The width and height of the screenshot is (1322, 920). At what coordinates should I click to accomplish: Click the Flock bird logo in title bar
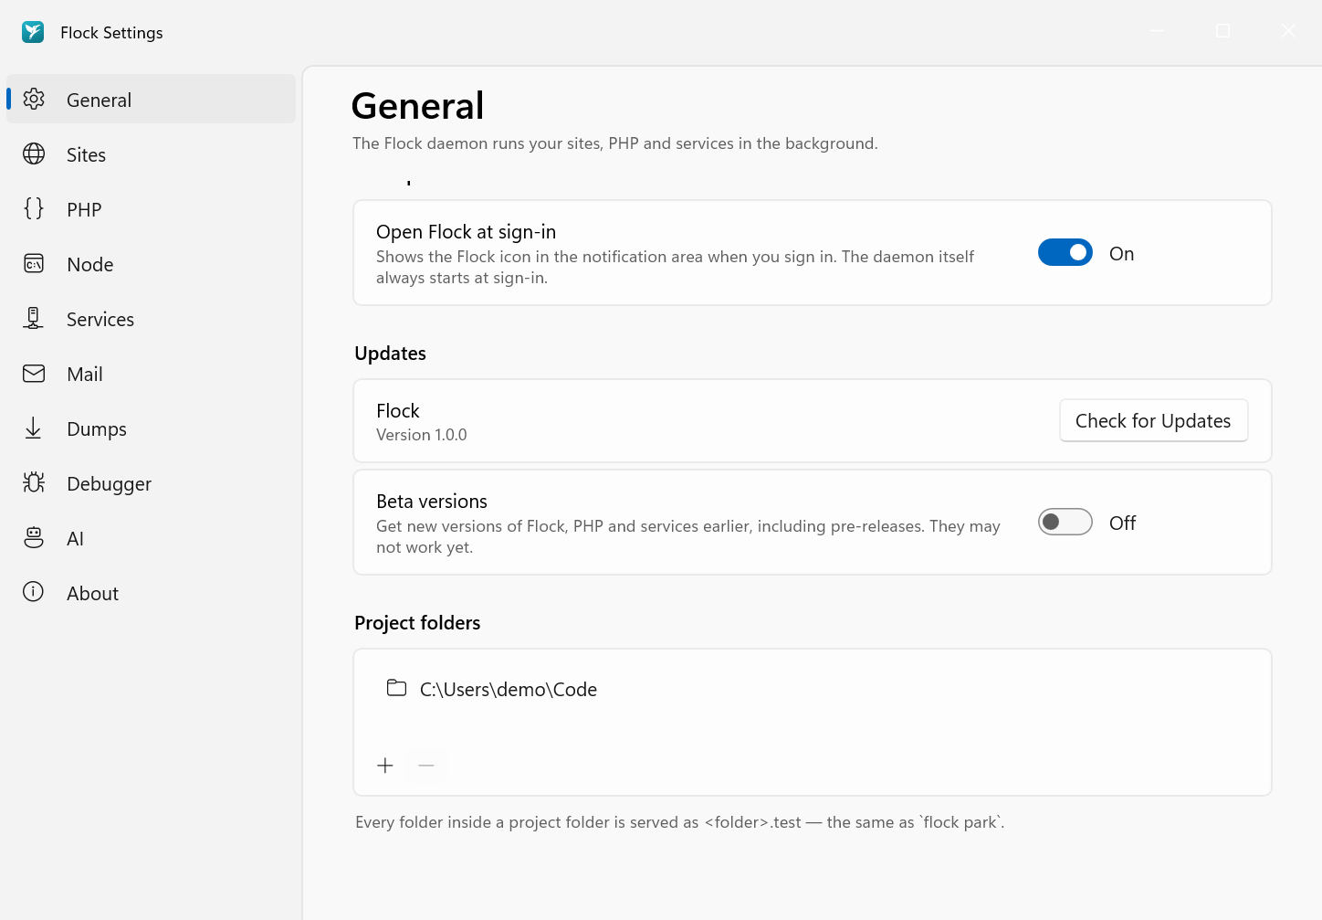point(33,32)
